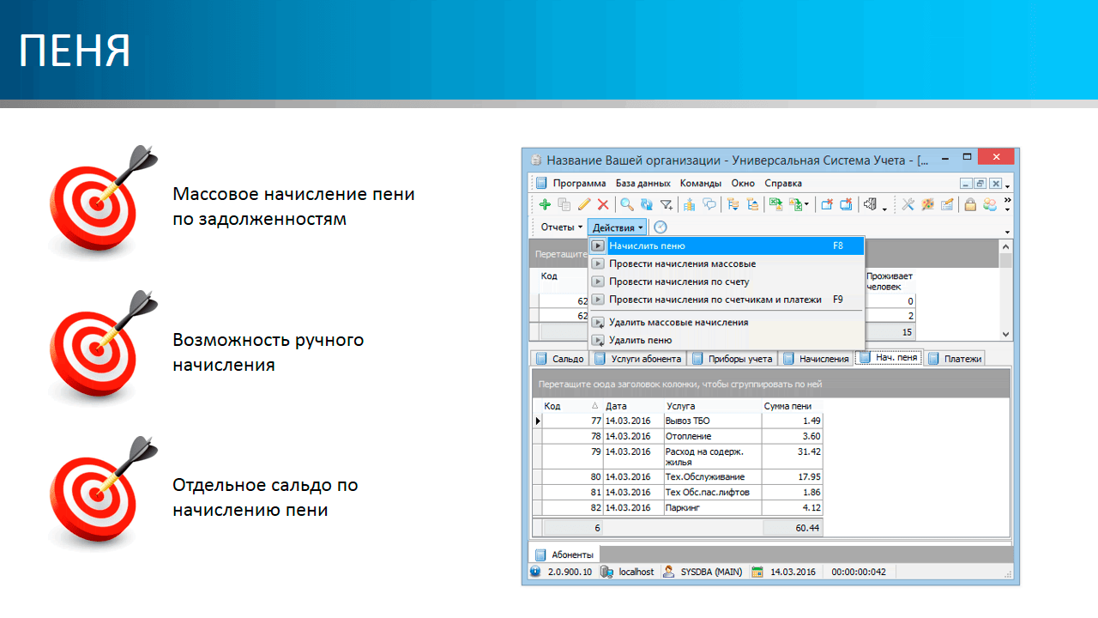
Task: Switch to the Нач. пеня tab
Action: coord(888,358)
